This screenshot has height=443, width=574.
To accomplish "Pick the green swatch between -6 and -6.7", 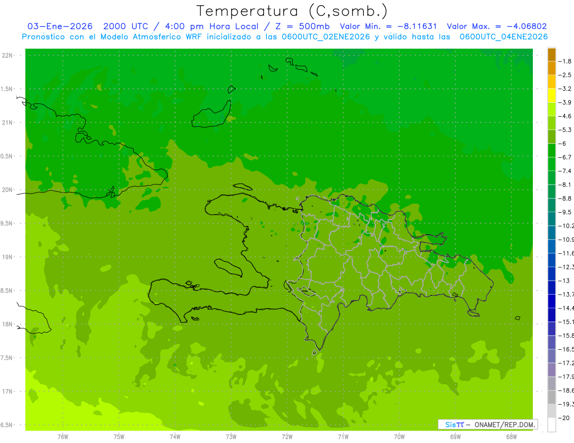I will pyautogui.click(x=552, y=150).
